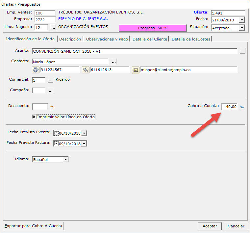Toggle Imprimir Valor Línea en Oferta checkbox

click(34, 117)
